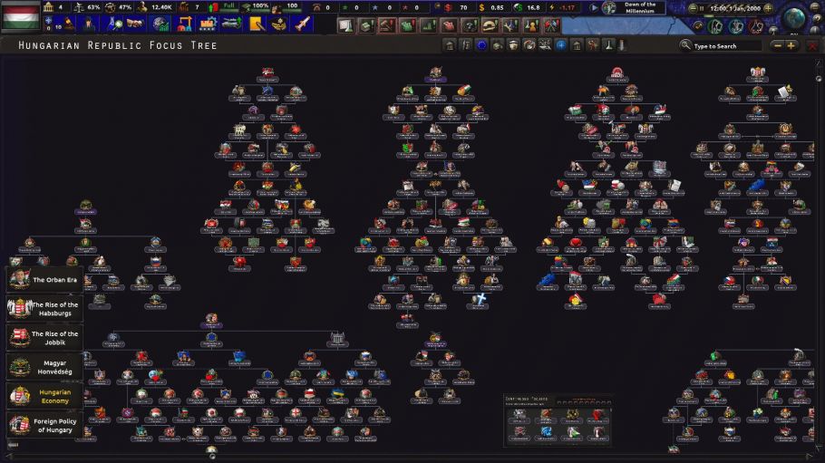Click the left scroll arrow at bottom
825x463 pixels.
click(x=9, y=457)
